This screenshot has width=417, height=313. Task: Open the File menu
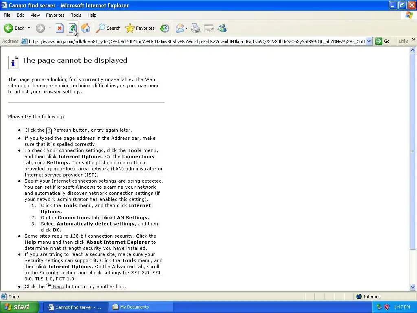click(7, 15)
